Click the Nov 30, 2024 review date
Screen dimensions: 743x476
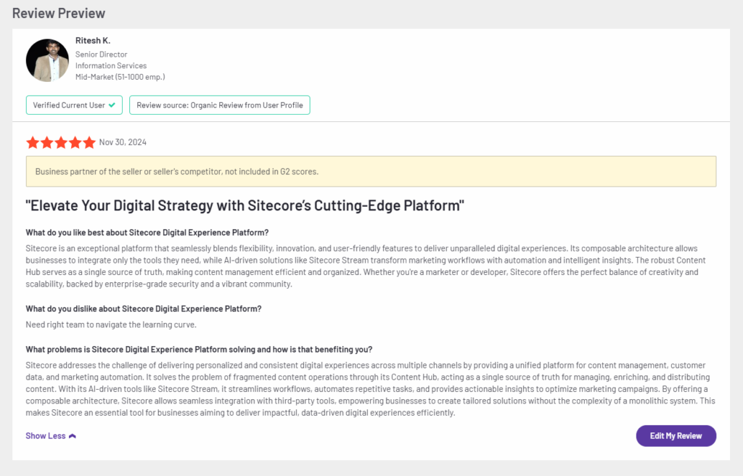click(x=123, y=142)
